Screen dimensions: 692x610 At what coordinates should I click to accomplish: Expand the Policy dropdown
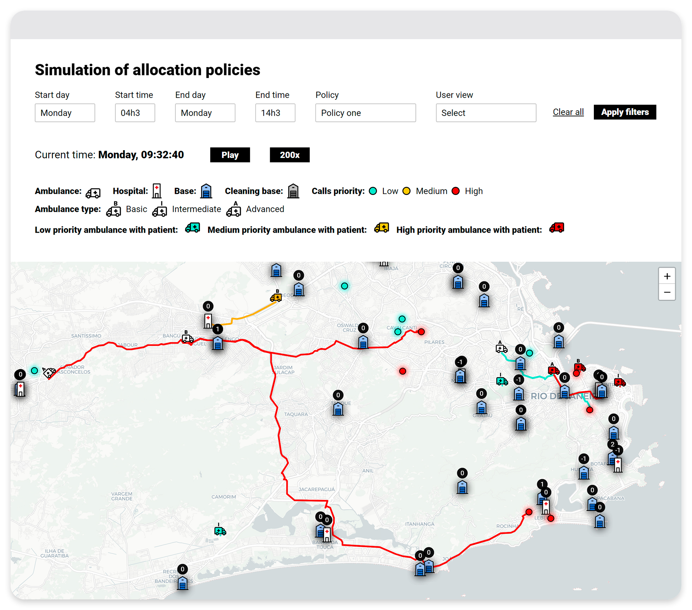(x=365, y=113)
